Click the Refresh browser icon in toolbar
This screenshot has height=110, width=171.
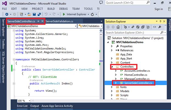click(92, 14)
